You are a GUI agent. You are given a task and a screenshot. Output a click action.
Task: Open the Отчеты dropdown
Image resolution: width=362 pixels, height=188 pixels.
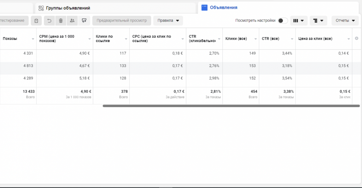[x=345, y=21]
